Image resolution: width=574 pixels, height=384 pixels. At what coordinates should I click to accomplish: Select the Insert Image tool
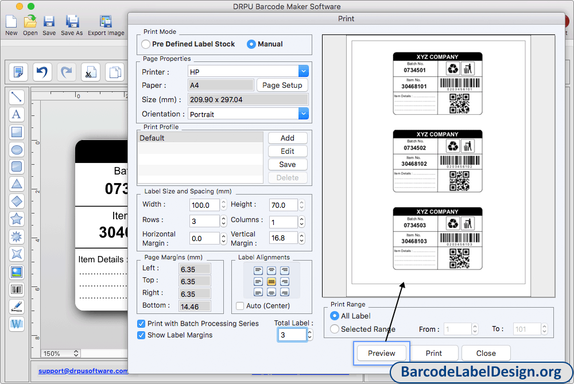[17, 272]
